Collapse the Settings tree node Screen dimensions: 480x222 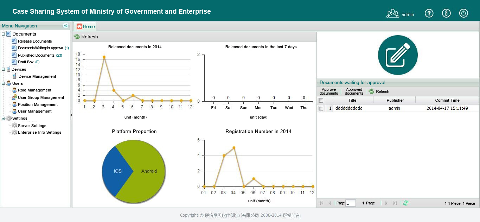tap(4, 119)
